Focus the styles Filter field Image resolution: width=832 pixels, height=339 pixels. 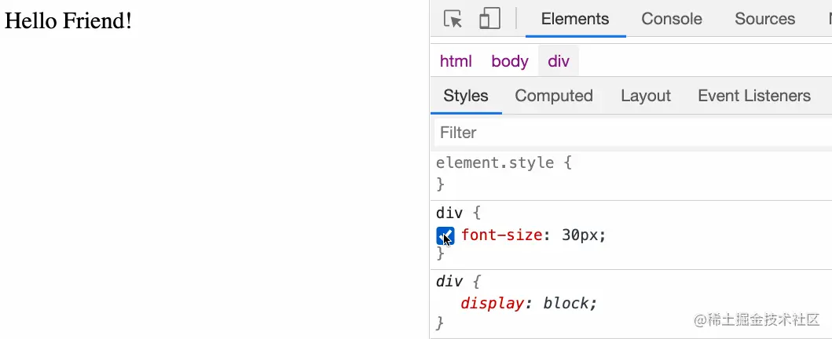633,133
